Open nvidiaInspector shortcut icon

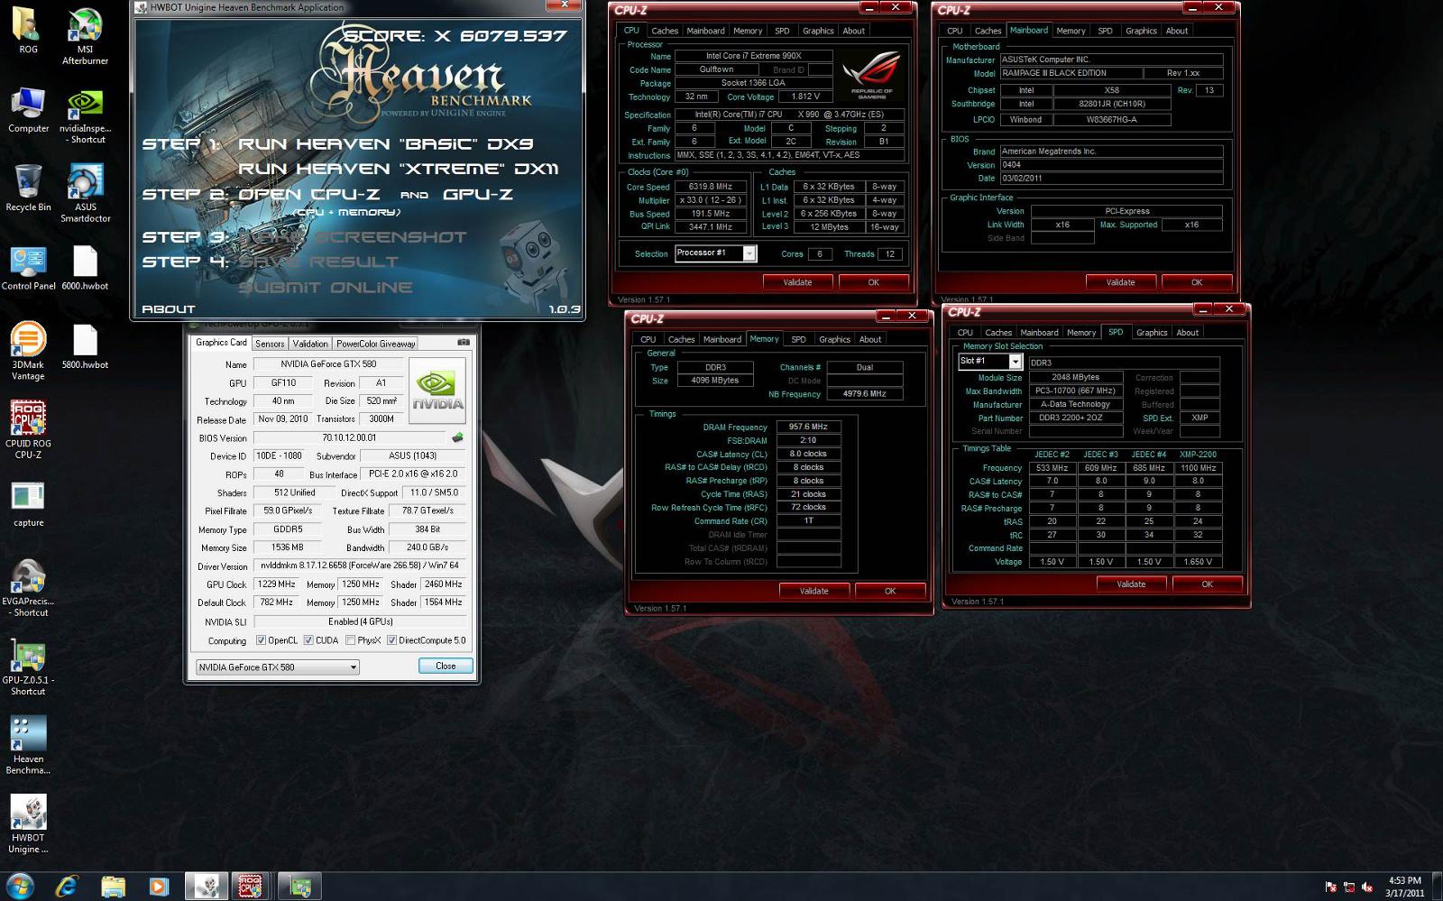85,115
